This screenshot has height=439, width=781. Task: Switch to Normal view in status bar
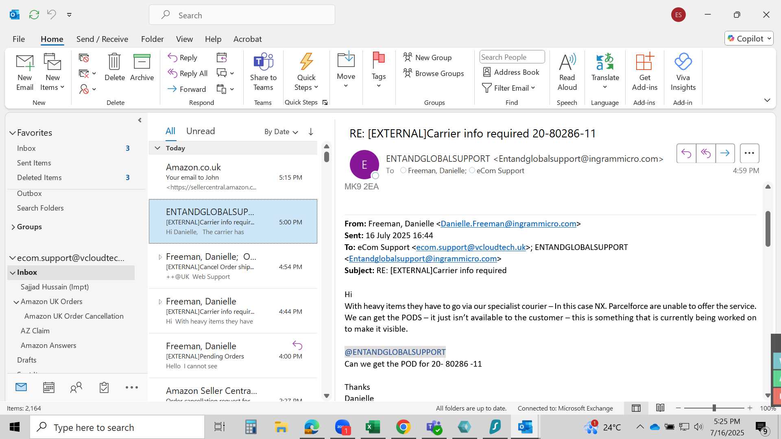[636, 408]
